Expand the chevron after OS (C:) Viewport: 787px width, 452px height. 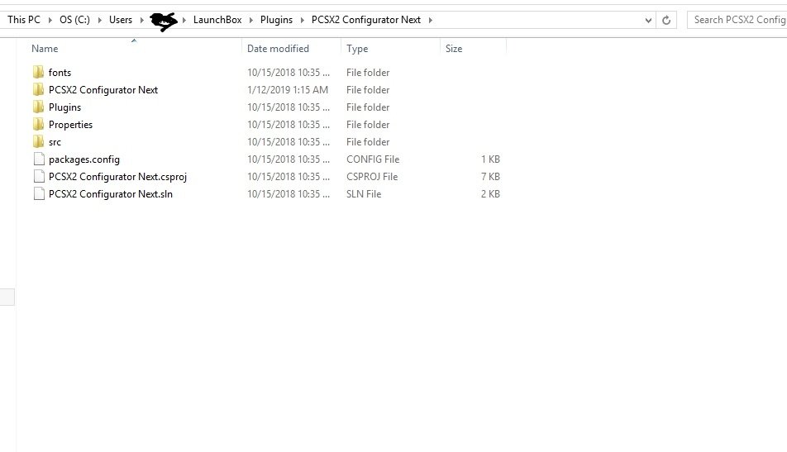99,20
